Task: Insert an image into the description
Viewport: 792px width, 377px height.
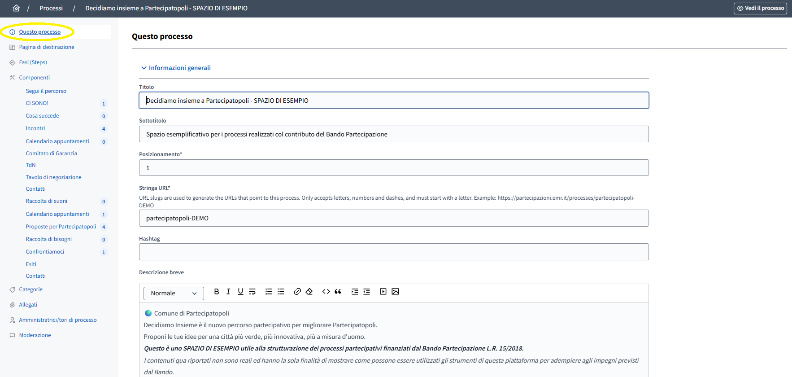Action: click(x=395, y=292)
